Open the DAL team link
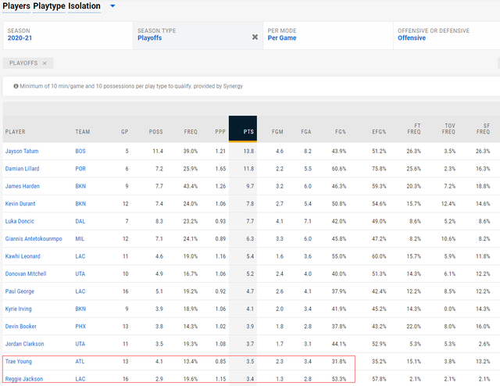Viewport: 500px width, 386px height. click(80, 220)
